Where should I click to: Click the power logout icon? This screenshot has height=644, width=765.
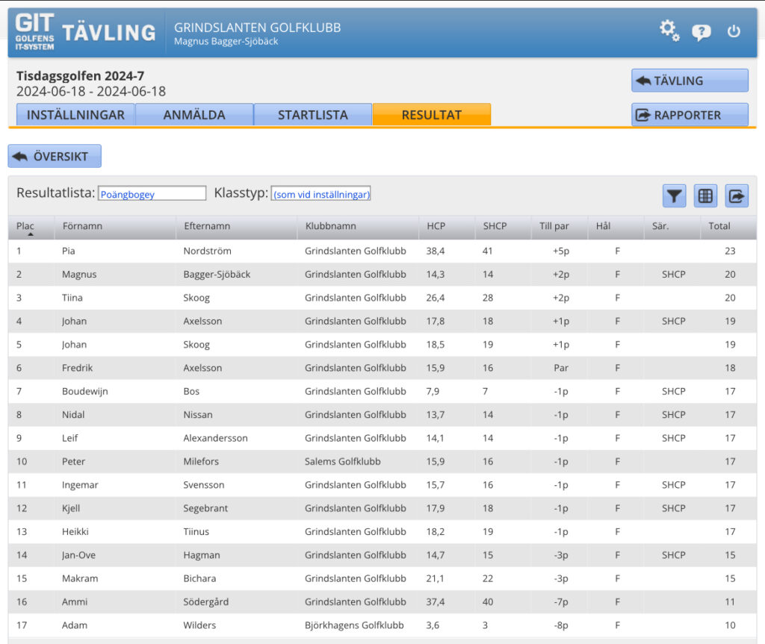tap(734, 31)
